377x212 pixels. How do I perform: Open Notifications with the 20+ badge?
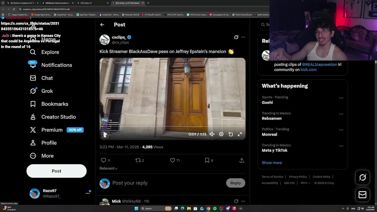tap(50, 65)
